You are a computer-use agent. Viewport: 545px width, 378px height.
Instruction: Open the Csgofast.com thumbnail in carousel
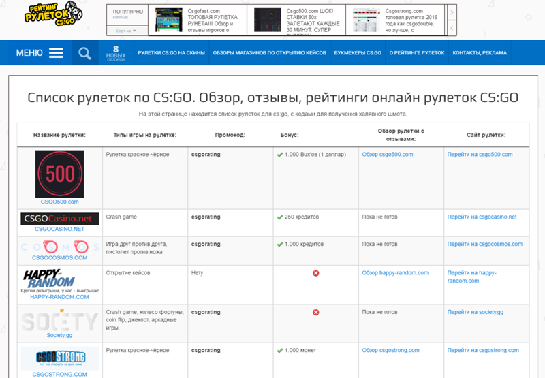tap(168, 20)
